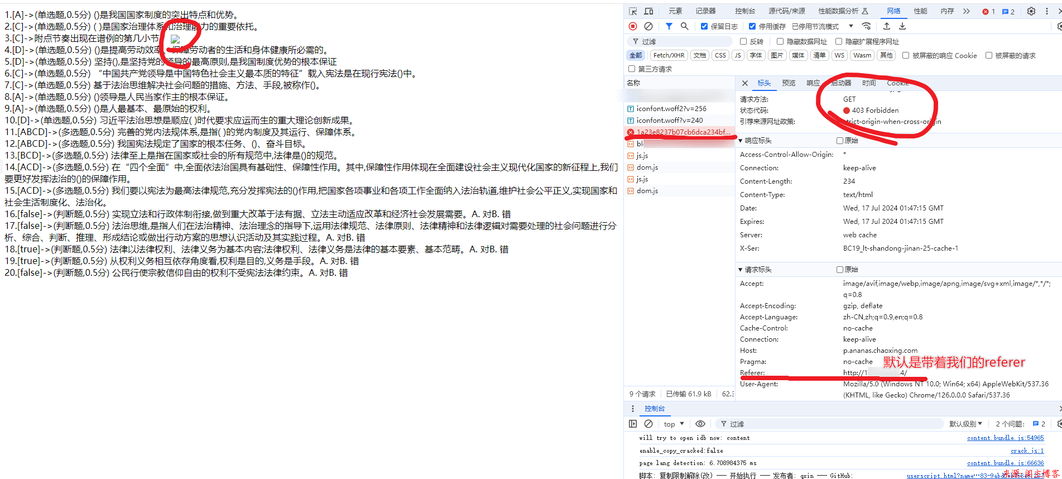Viewport: 1062px width, 479px height.
Task: Switch to the Elements (元素) tab
Action: coord(675,11)
